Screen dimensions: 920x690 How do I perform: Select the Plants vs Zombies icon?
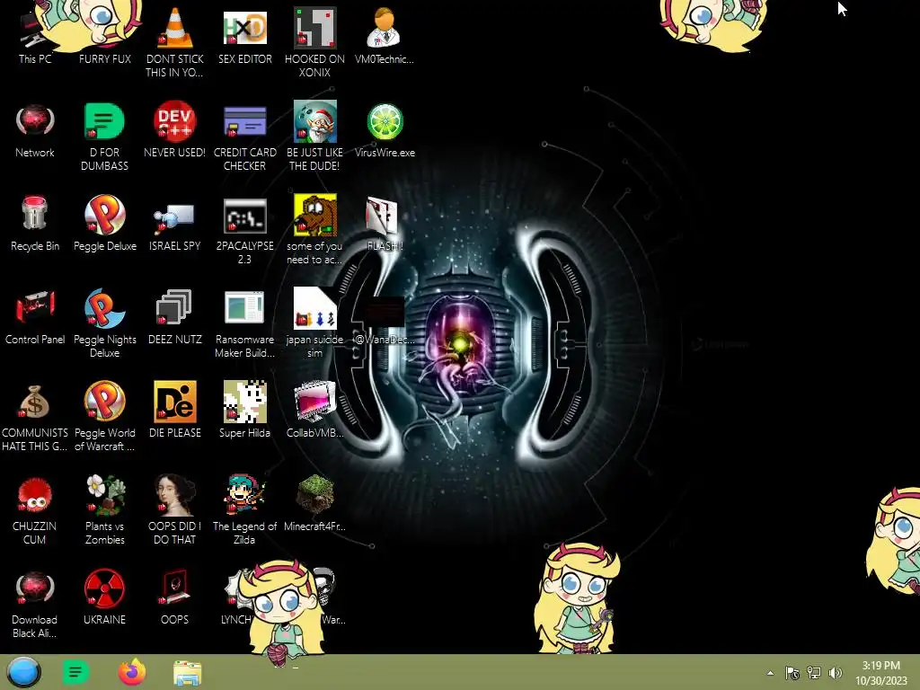pyautogui.click(x=104, y=509)
